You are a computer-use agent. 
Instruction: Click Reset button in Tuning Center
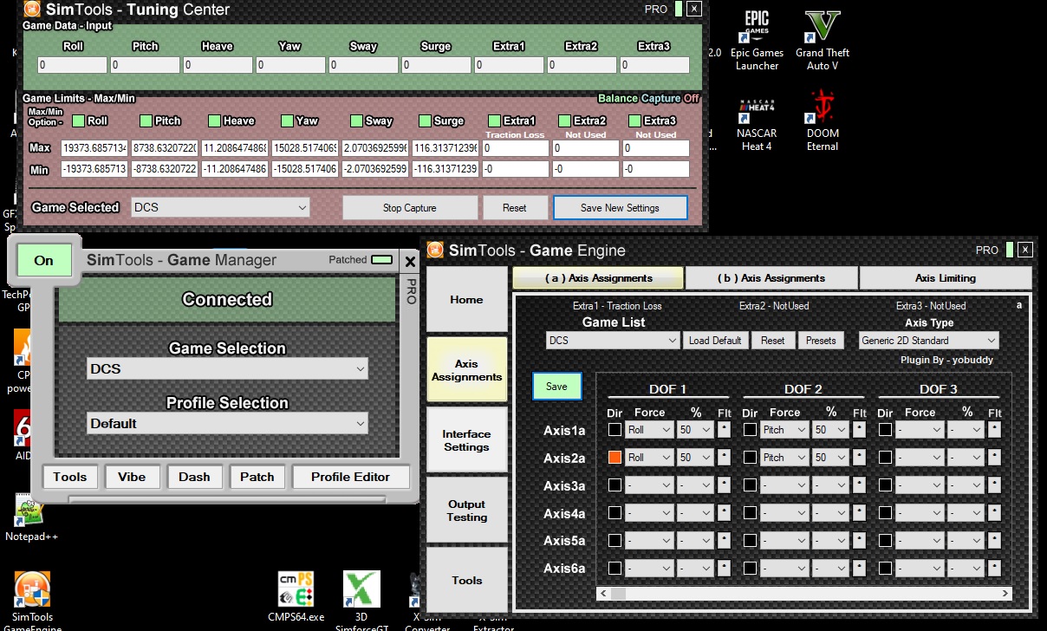[515, 208]
